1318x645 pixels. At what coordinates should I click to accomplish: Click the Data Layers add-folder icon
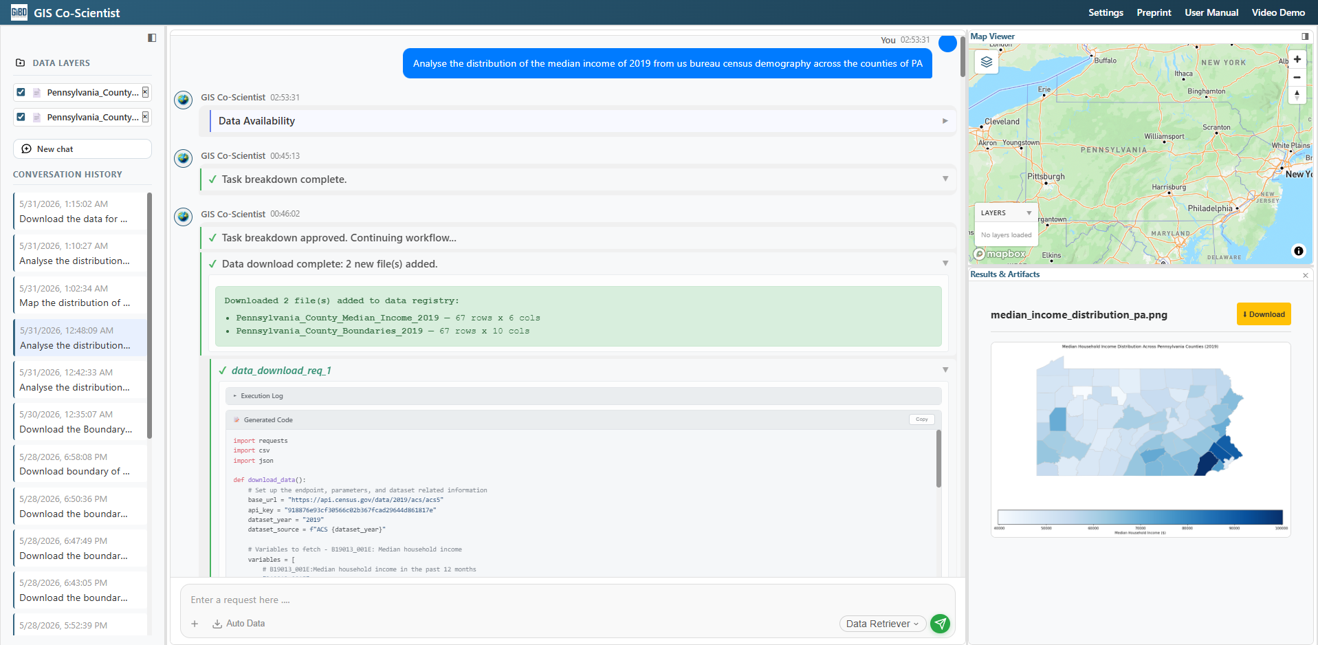point(21,63)
